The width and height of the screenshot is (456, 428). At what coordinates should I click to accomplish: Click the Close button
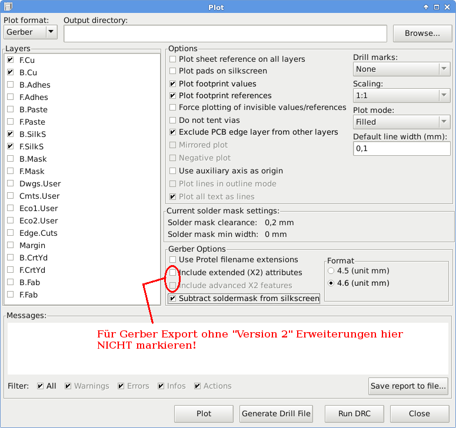420,414
